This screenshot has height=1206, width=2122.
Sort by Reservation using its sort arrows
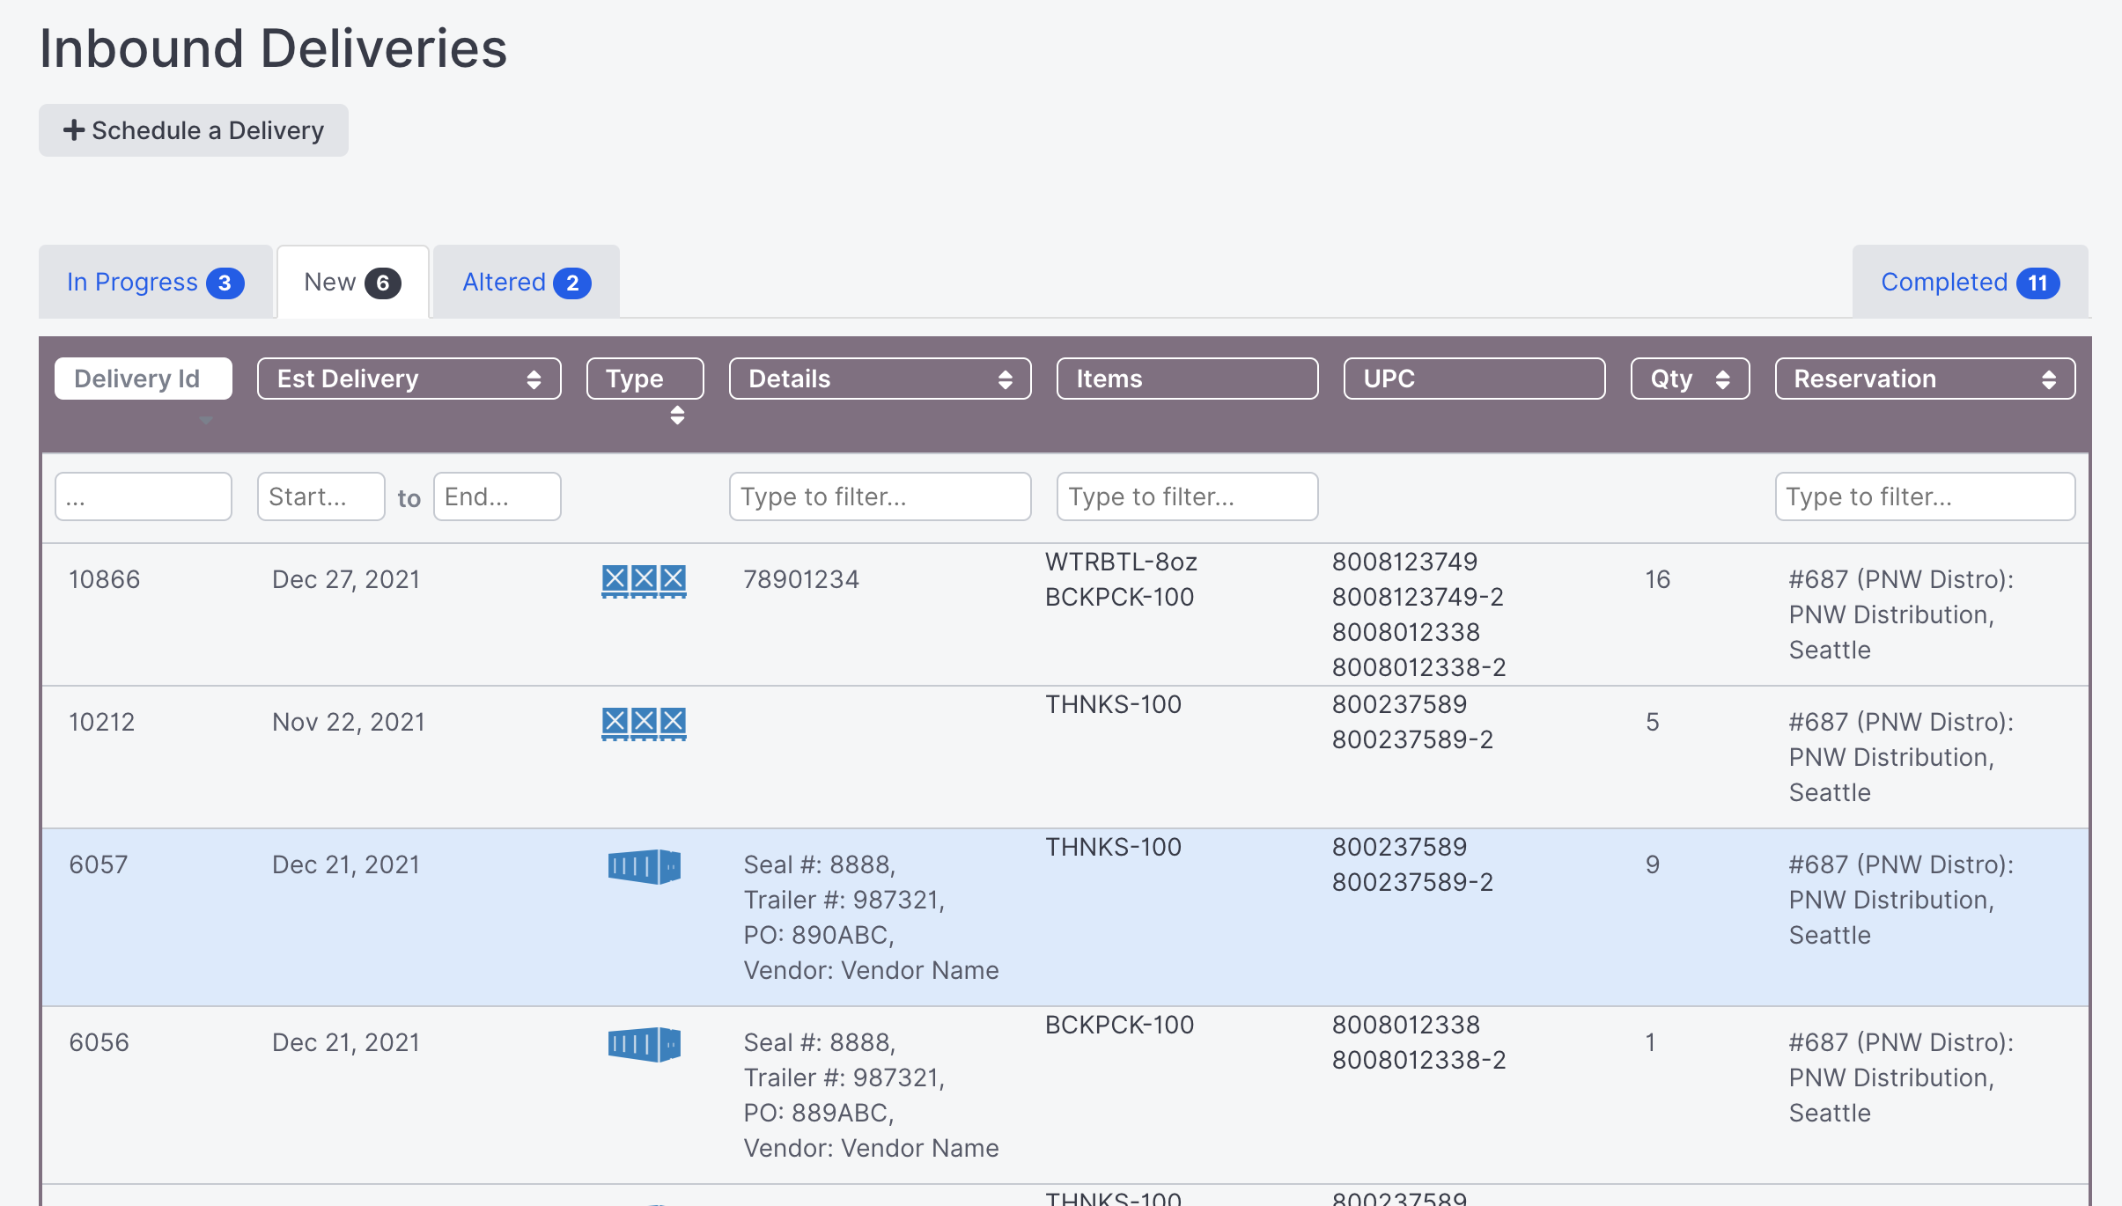(2049, 379)
